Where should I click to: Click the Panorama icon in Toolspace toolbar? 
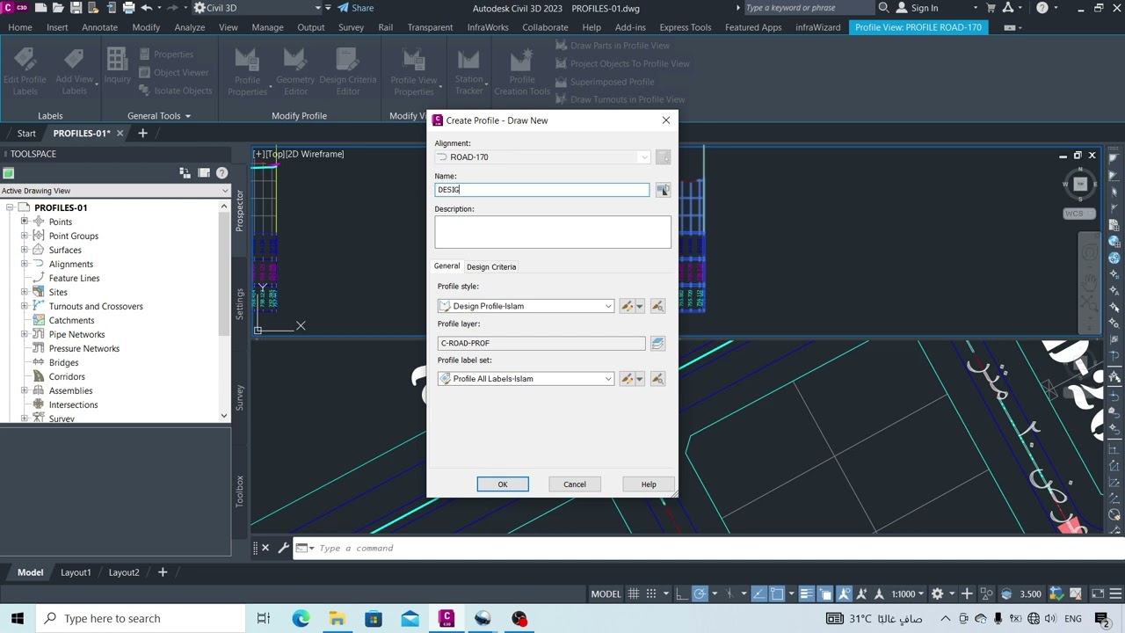[204, 173]
